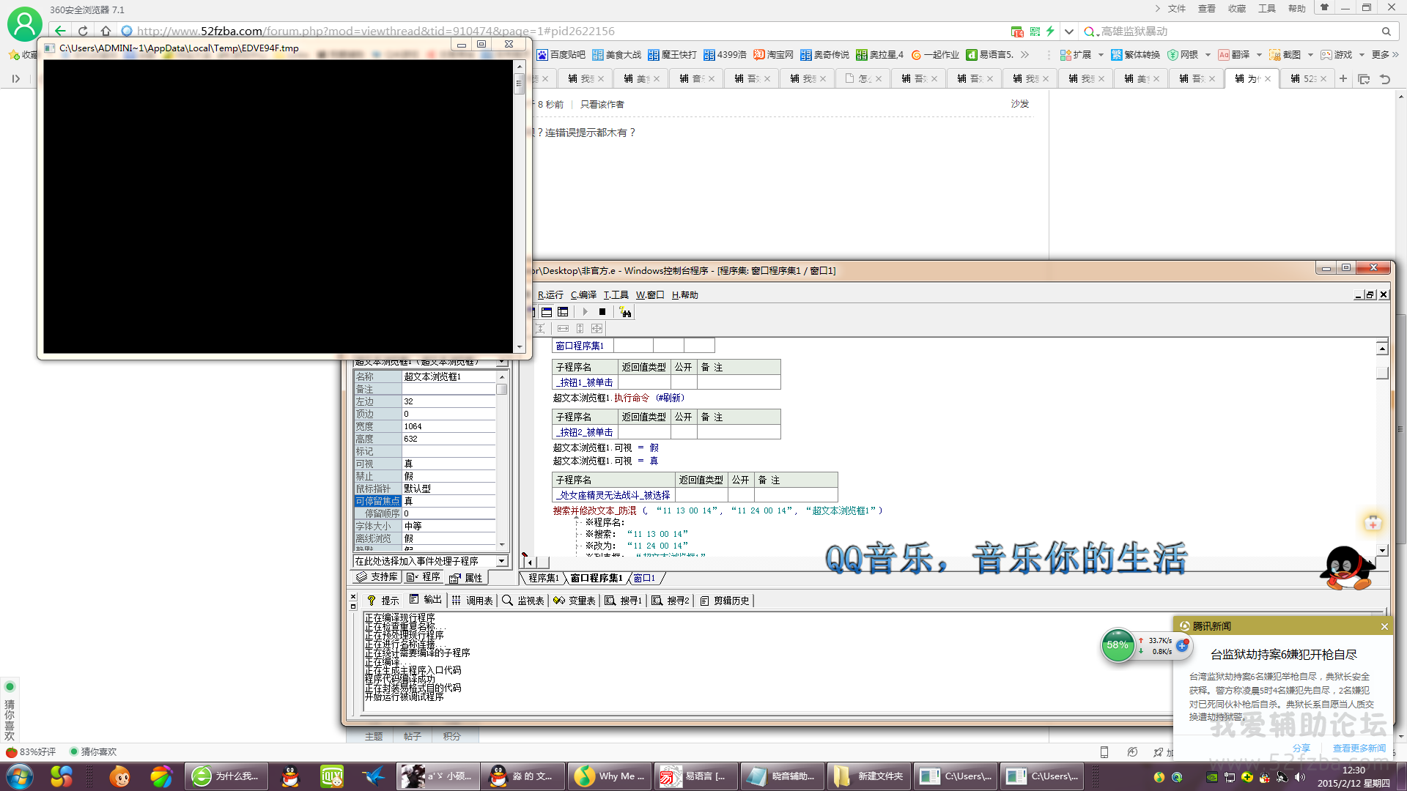Screen dimensions: 1407x791
Task: Click the equal-height alignment icon in IDE
Action: click(x=580, y=328)
